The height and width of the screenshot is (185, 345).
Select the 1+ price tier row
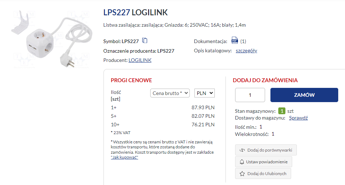click(163, 107)
